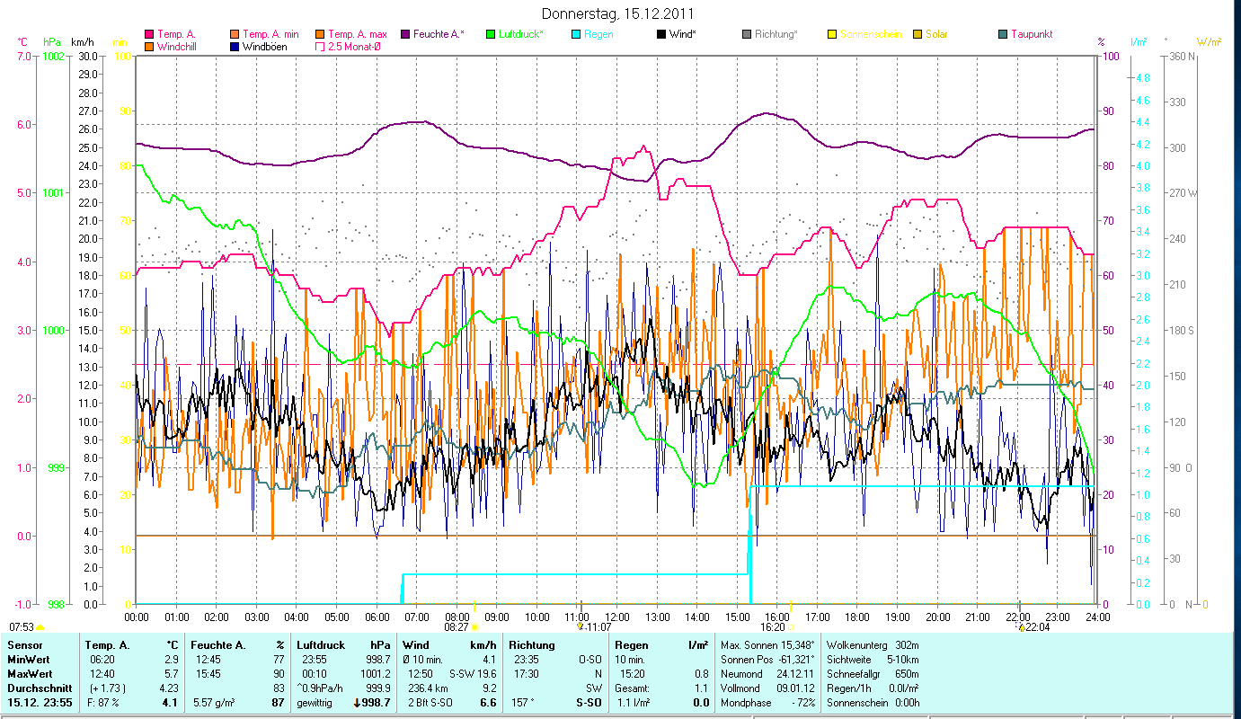
Task: Click the black Wind legend square
Action: [661, 34]
